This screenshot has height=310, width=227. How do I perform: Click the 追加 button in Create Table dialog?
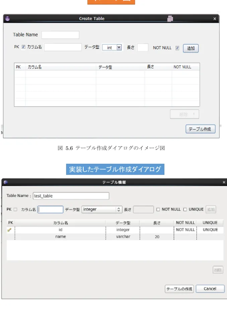coord(191,48)
